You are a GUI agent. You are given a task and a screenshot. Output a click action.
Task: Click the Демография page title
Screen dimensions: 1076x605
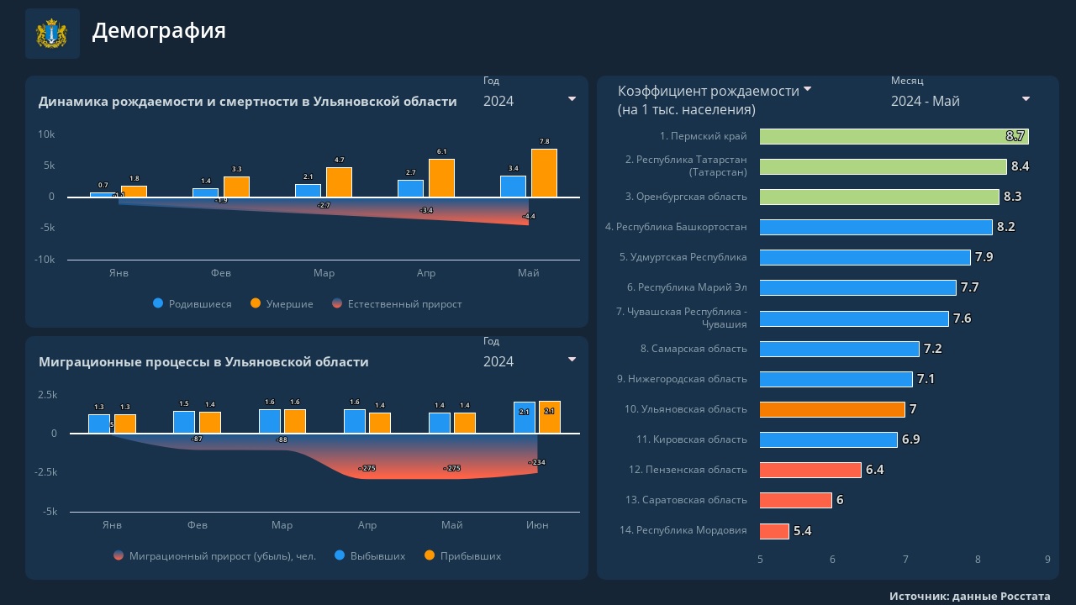click(159, 31)
